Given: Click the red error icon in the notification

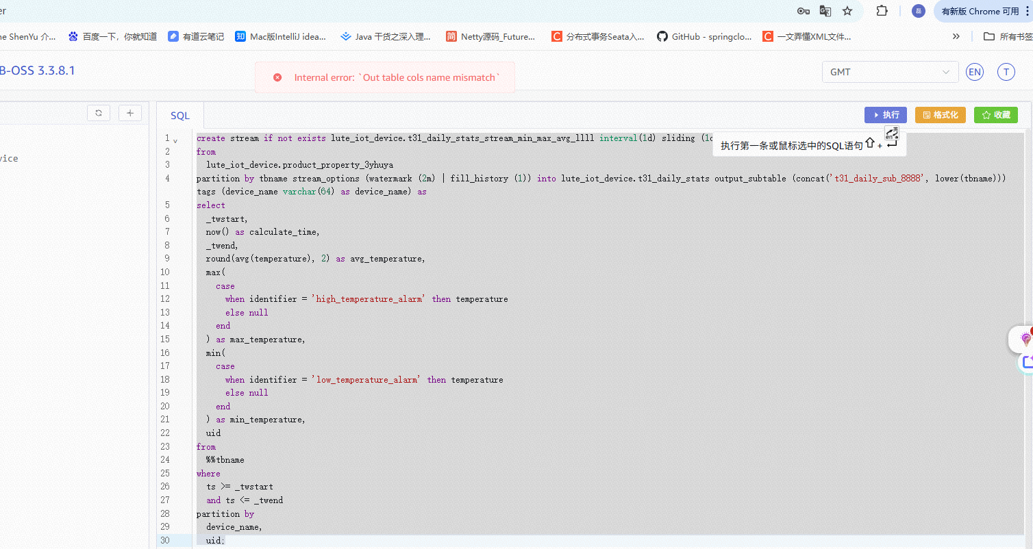Looking at the screenshot, I should pos(277,77).
